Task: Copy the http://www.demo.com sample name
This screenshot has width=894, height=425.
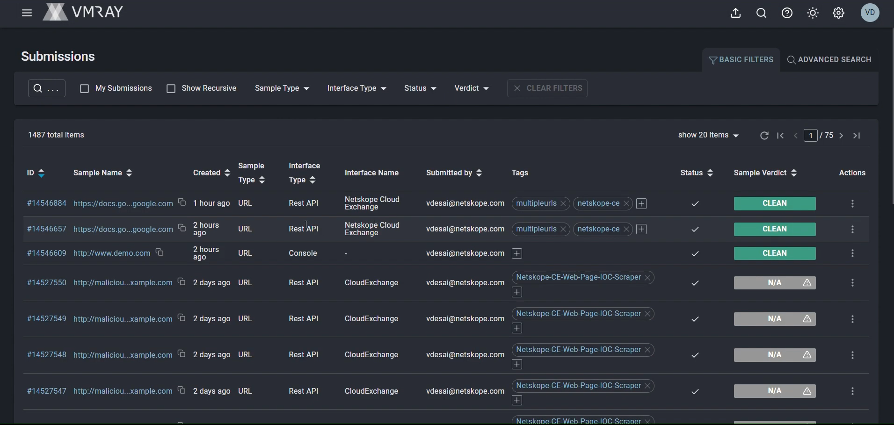Action: pyautogui.click(x=160, y=252)
